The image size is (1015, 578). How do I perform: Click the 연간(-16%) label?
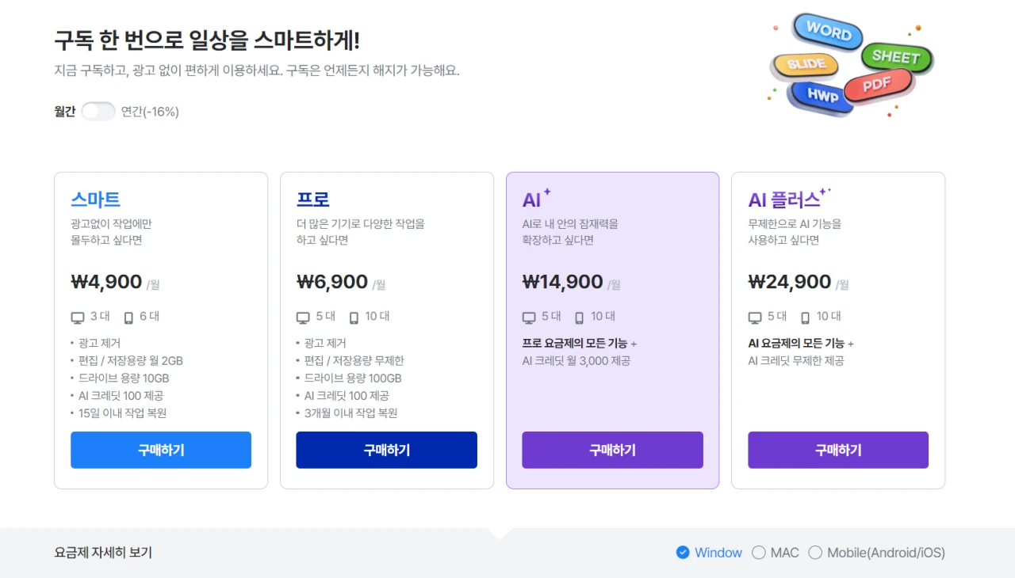149,111
